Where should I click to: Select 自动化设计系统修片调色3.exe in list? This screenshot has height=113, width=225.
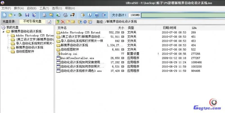pos(81,71)
